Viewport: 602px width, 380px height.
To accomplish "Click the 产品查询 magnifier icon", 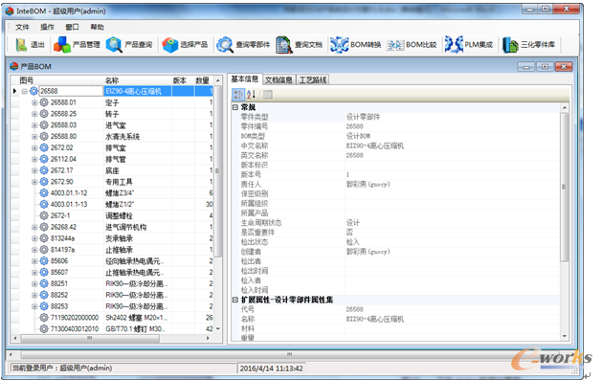I will [114, 45].
